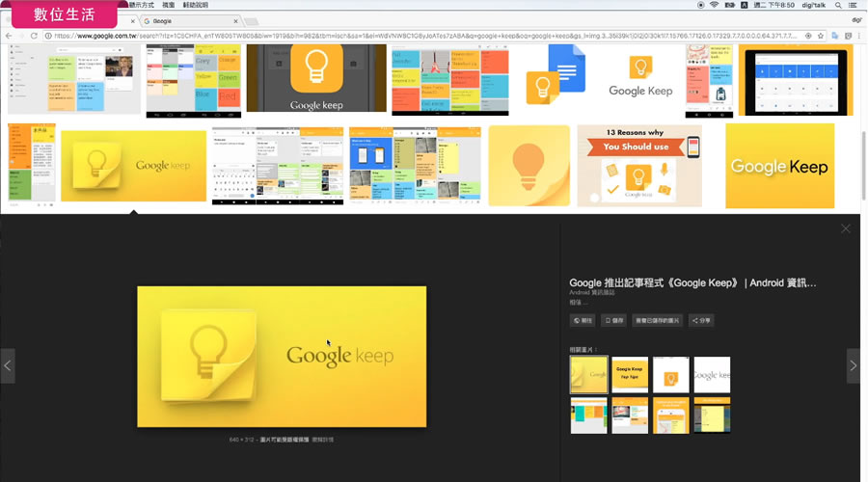Click the large Google Keep preview image
This screenshot has width=868, height=482.
click(x=282, y=357)
